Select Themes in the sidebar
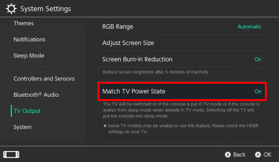 click(24, 23)
